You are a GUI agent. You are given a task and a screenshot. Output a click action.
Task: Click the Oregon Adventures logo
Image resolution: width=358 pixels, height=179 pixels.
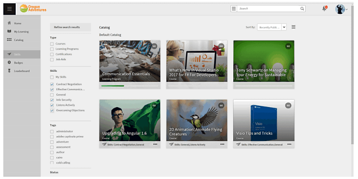33,8
